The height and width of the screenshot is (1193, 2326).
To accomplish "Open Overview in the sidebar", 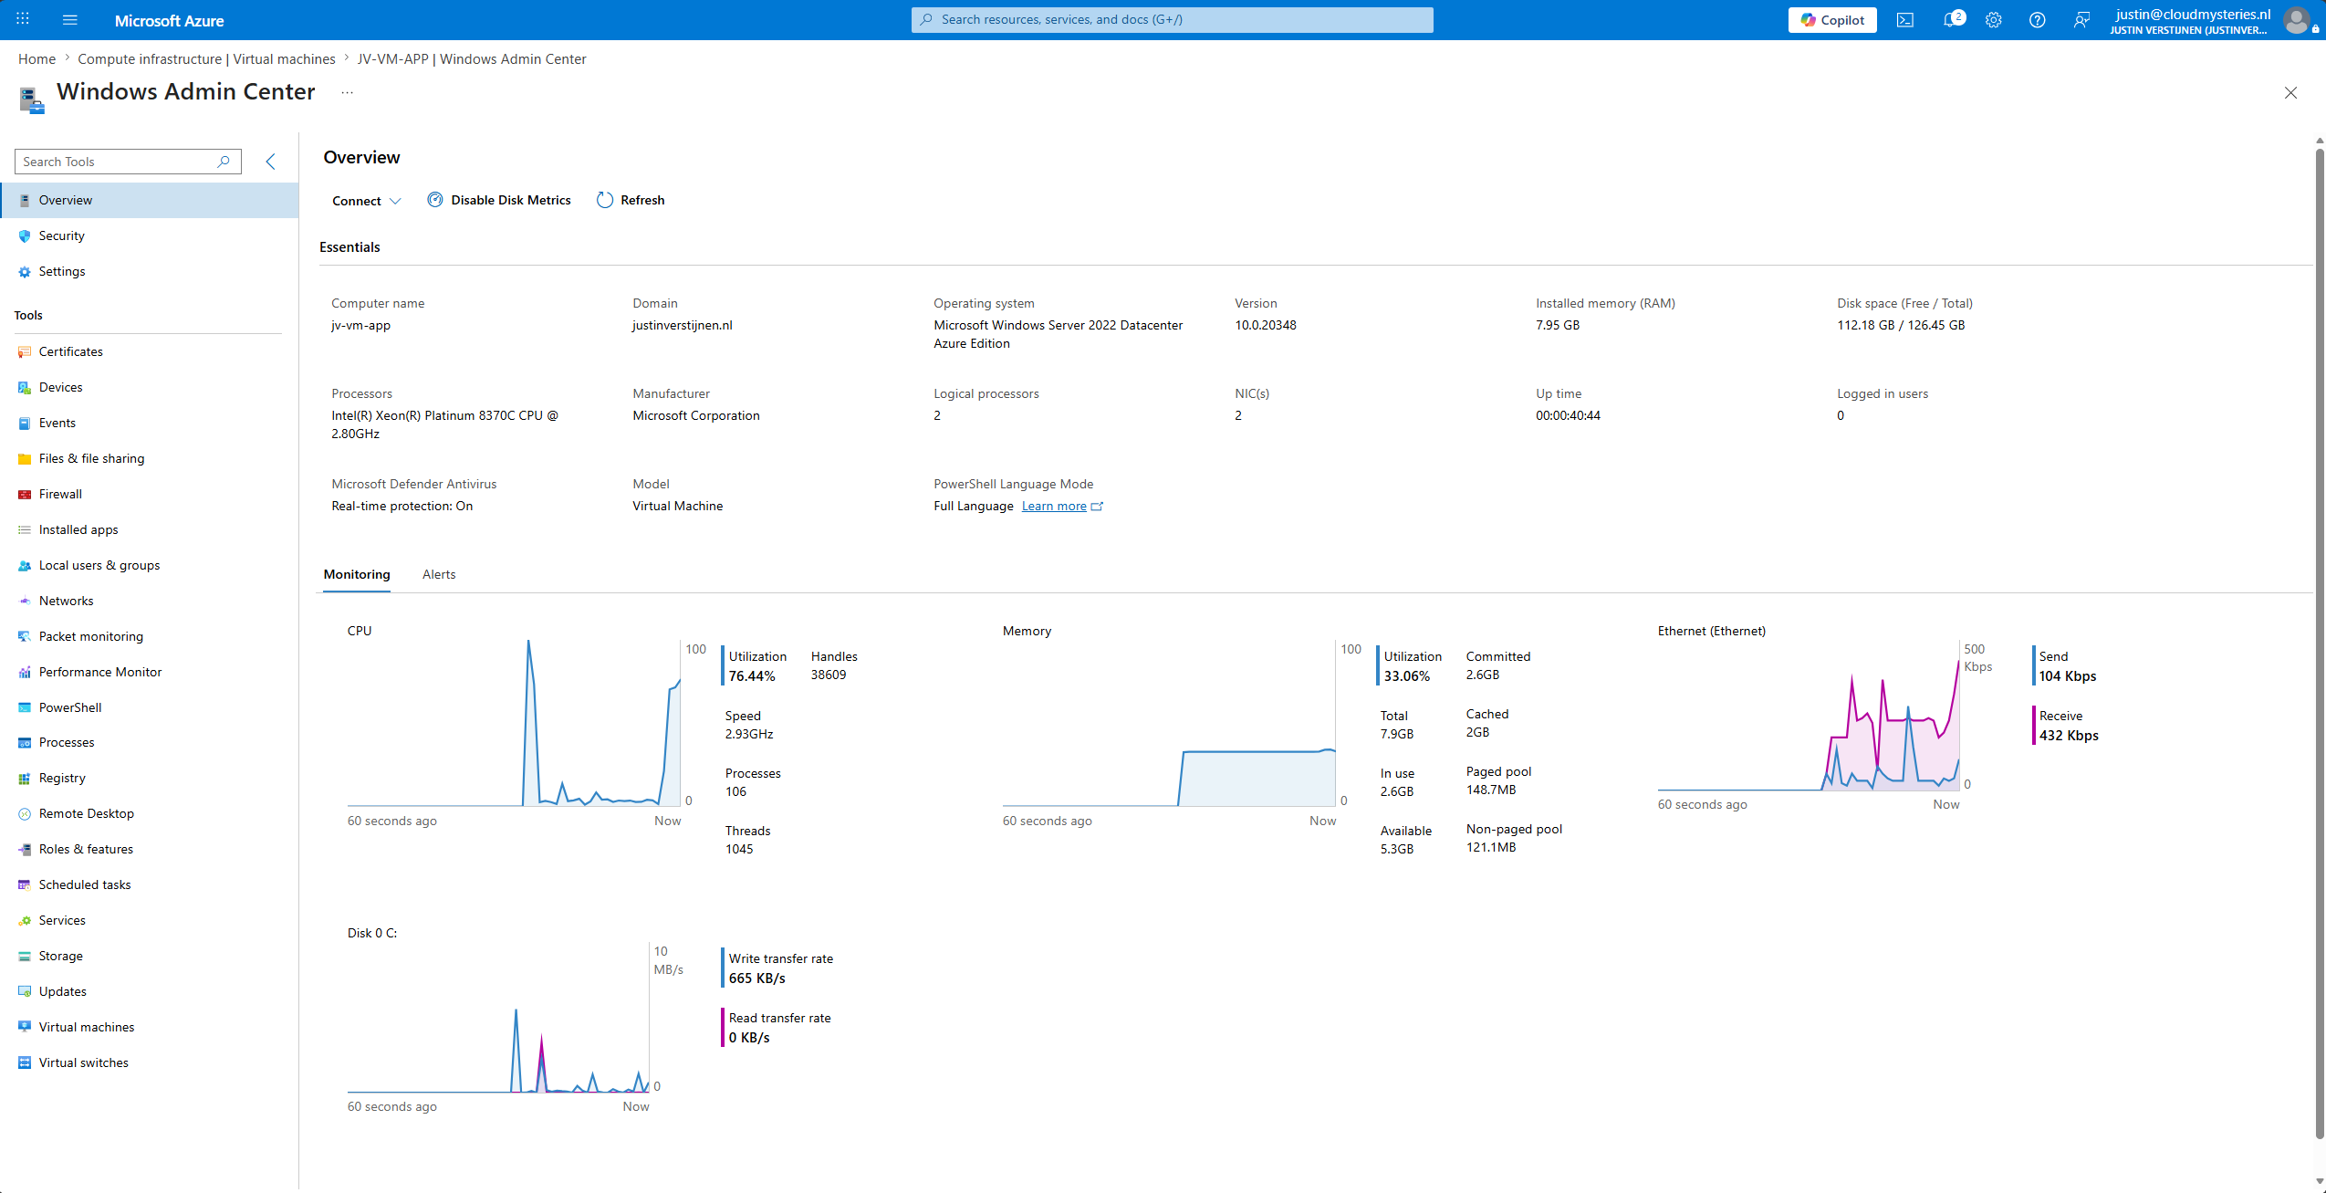I will coord(150,200).
